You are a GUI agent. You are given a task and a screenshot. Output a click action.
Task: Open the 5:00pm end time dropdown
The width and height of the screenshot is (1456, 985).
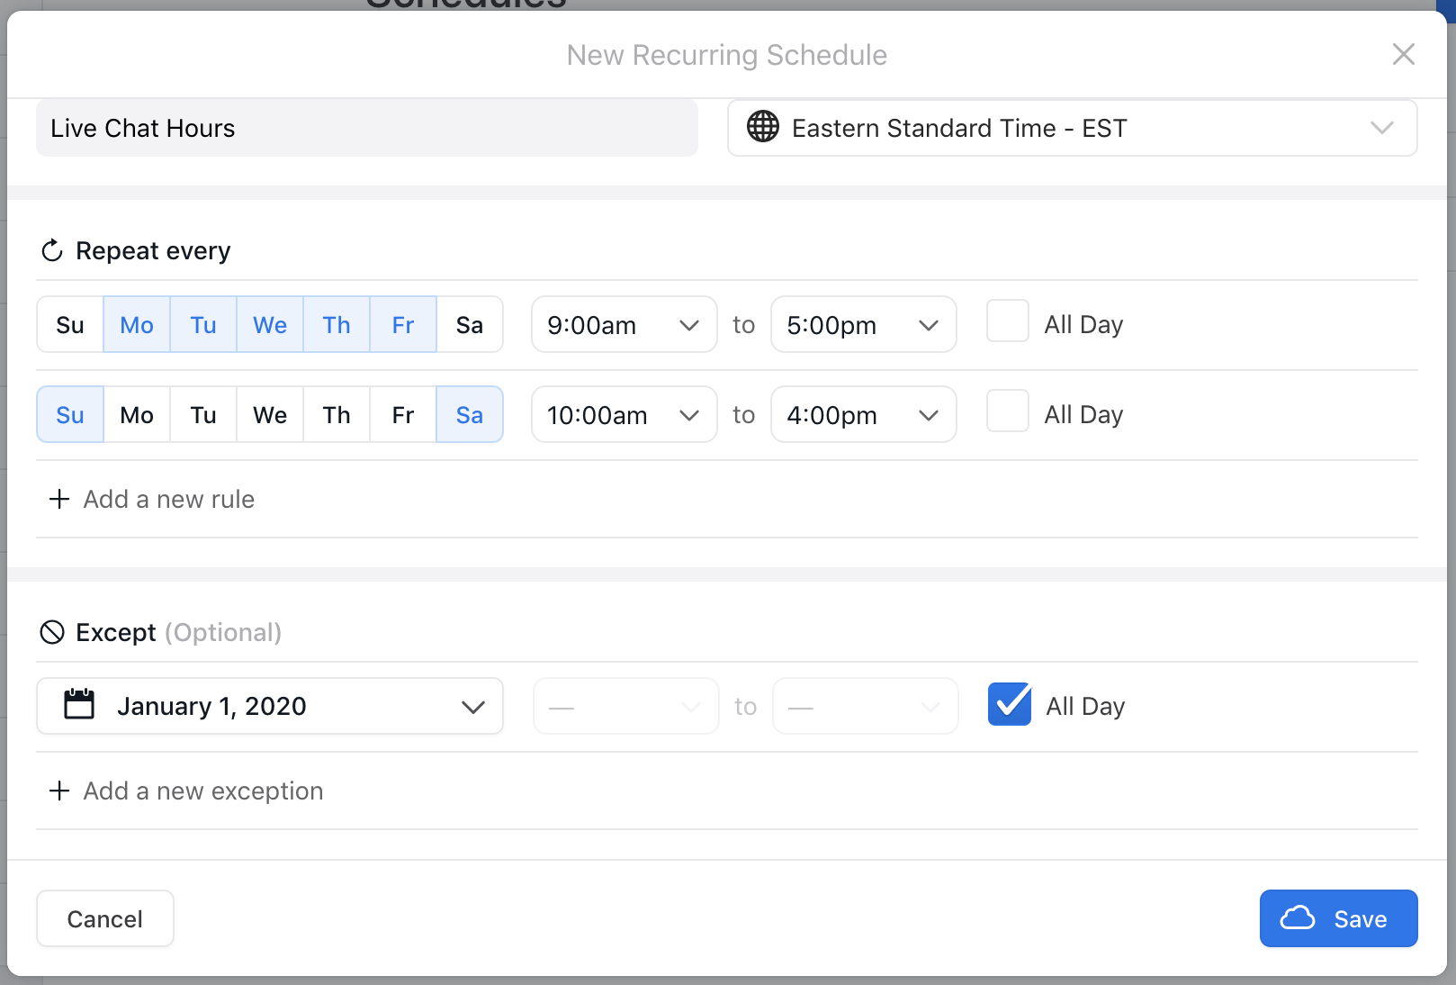pyautogui.click(x=863, y=325)
